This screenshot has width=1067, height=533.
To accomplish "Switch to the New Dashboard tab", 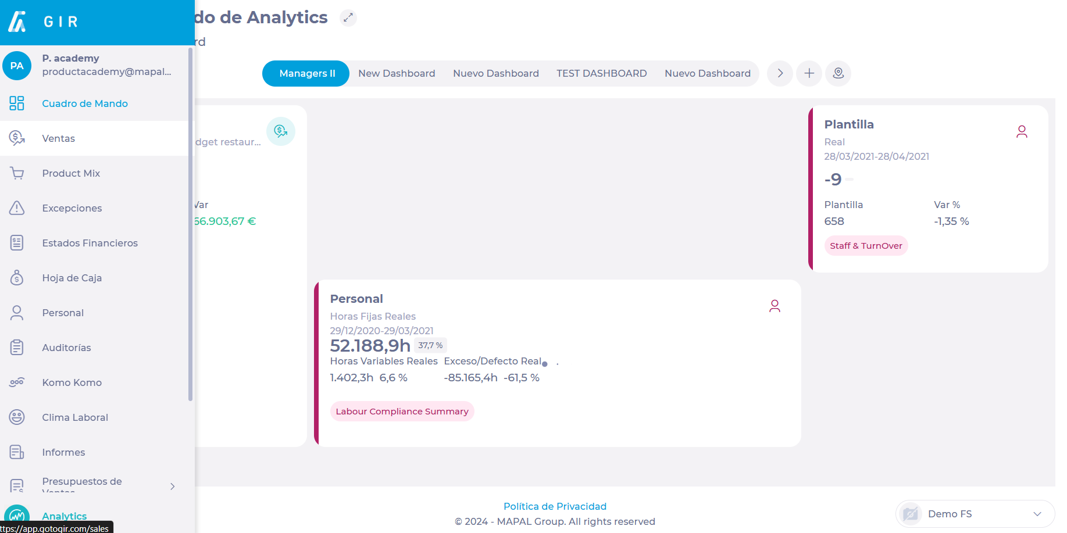I will 397,73.
